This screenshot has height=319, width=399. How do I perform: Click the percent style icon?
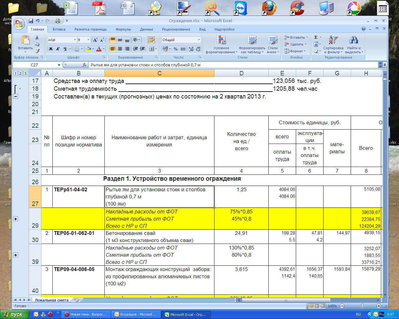(175, 49)
